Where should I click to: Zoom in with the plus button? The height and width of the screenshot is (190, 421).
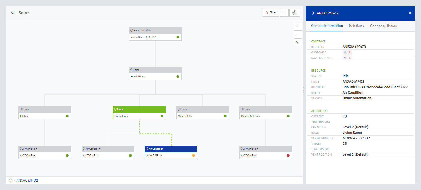pyautogui.click(x=298, y=26)
